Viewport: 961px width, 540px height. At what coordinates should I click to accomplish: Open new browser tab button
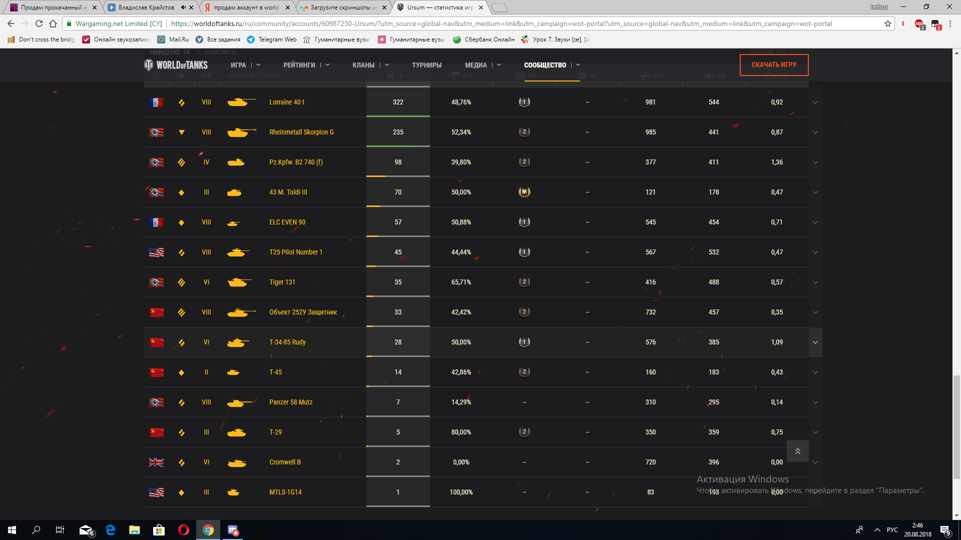point(500,7)
